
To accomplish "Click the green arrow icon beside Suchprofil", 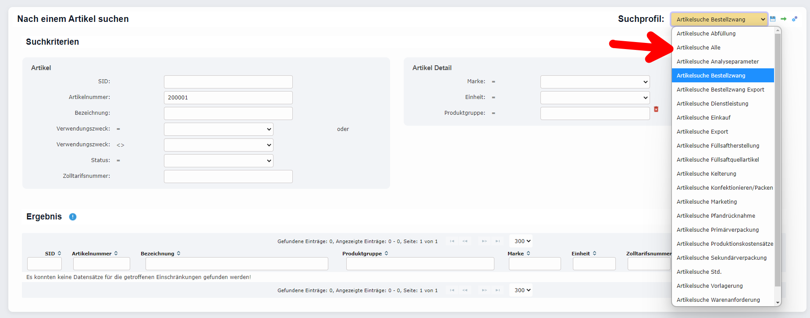I will (x=783, y=19).
